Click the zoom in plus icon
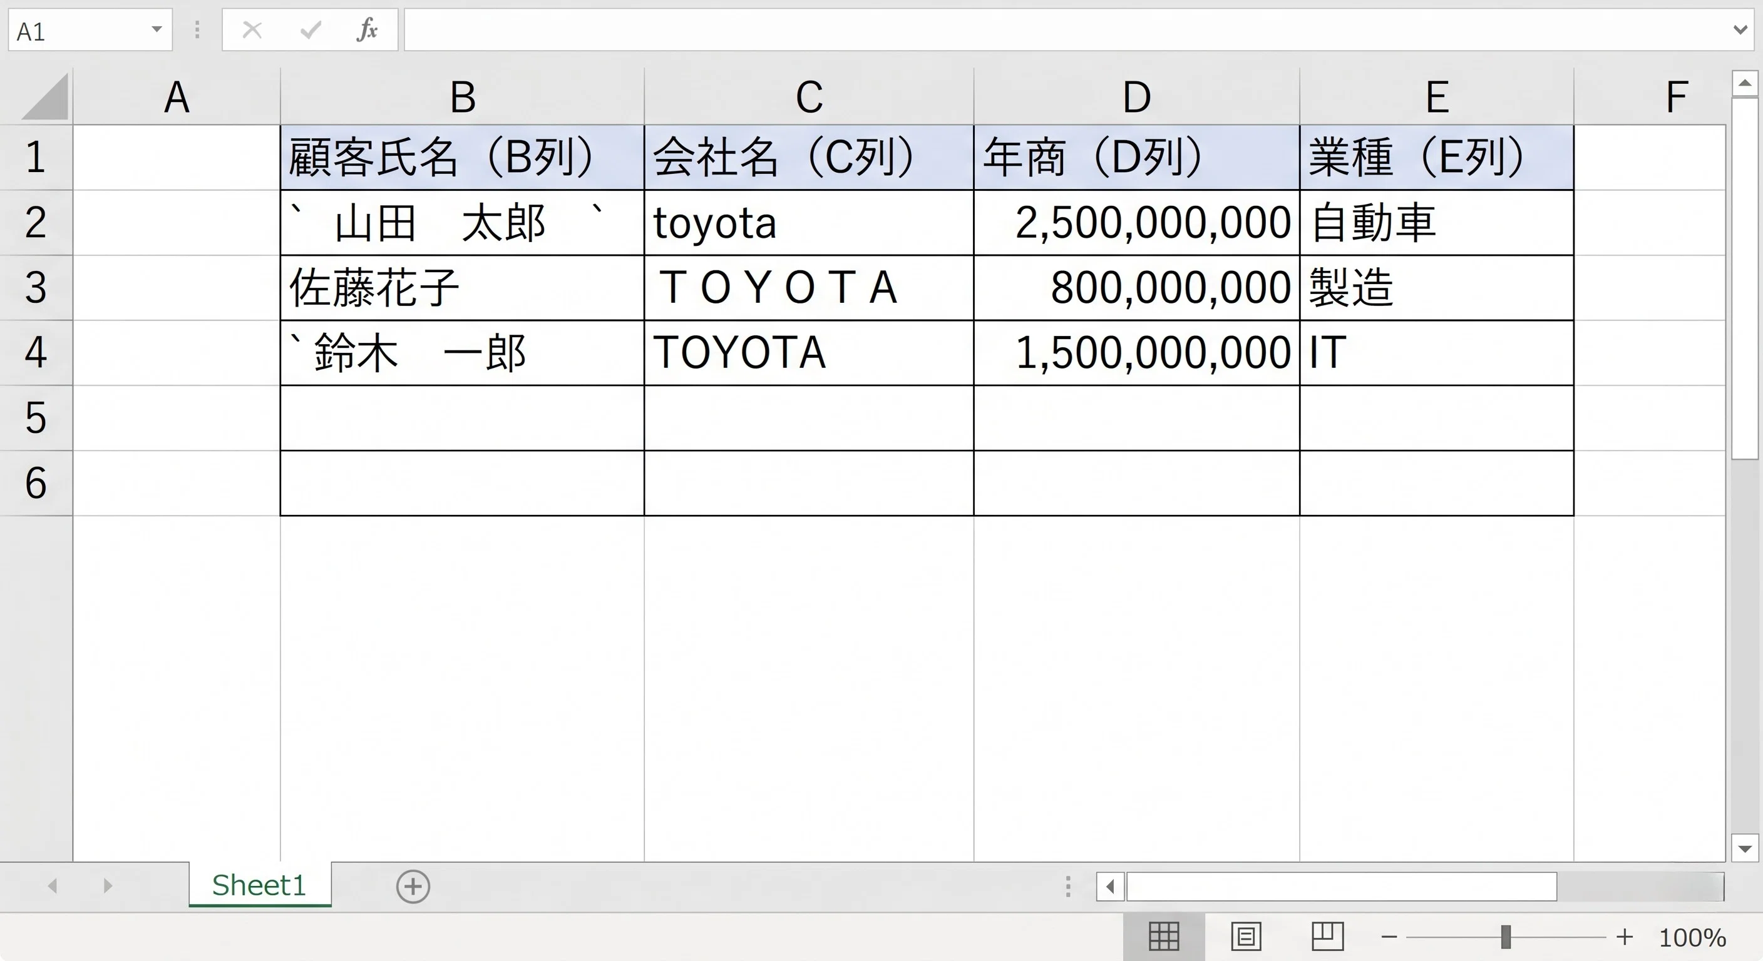Viewport: 1763px width, 961px height. tap(1625, 937)
